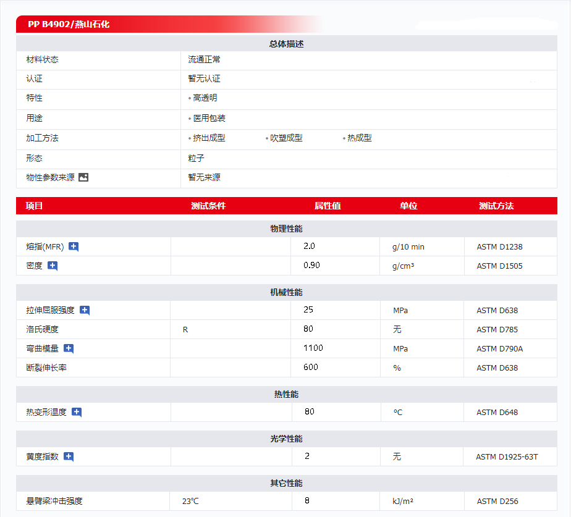Click the 断裂伸长率 property label
This screenshot has height=517, width=571.
pos(46,368)
